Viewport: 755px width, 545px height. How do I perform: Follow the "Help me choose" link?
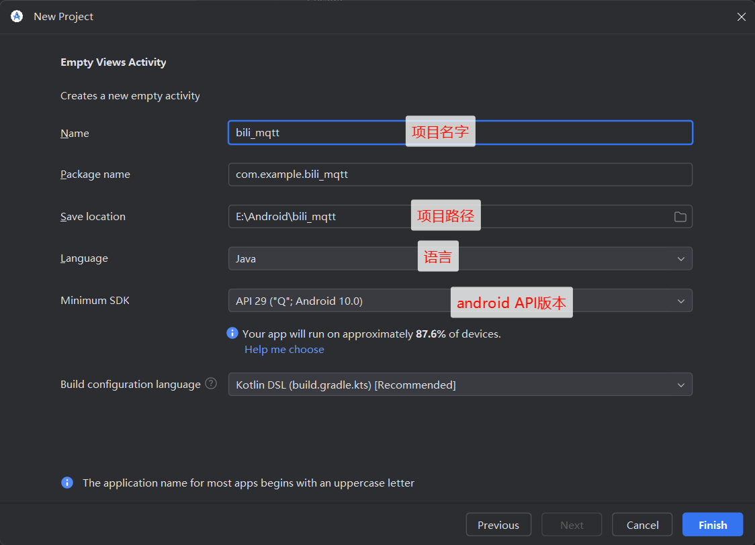point(284,349)
